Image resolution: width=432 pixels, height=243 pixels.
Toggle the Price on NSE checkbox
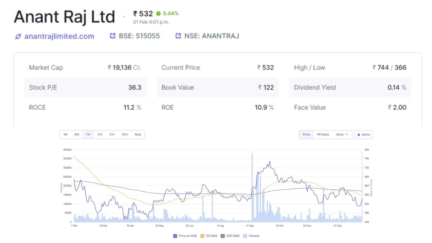click(x=175, y=236)
